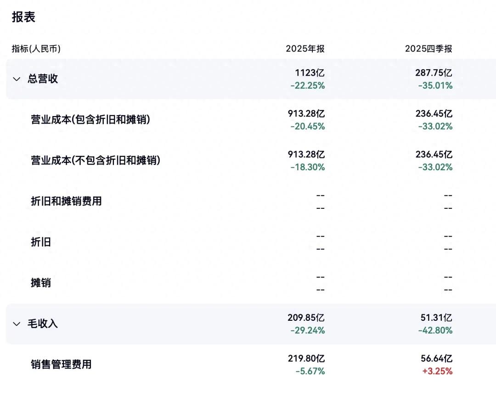Click the 1123亿 annual revenue value

[310, 73]
